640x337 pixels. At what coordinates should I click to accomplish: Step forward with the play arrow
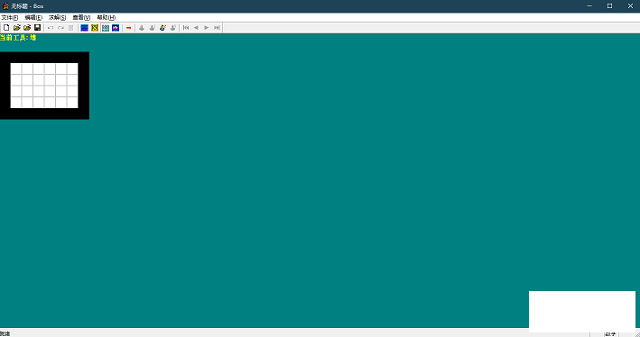click(207, 28)
